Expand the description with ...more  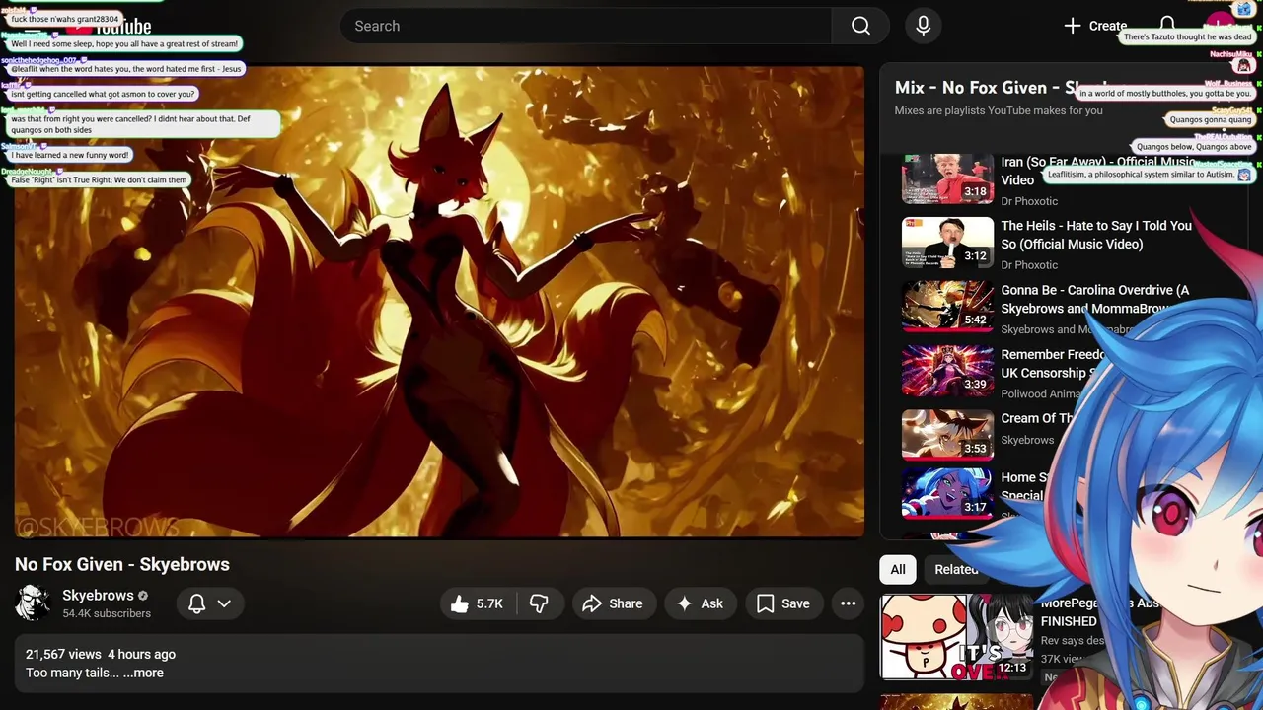point(143,673)
